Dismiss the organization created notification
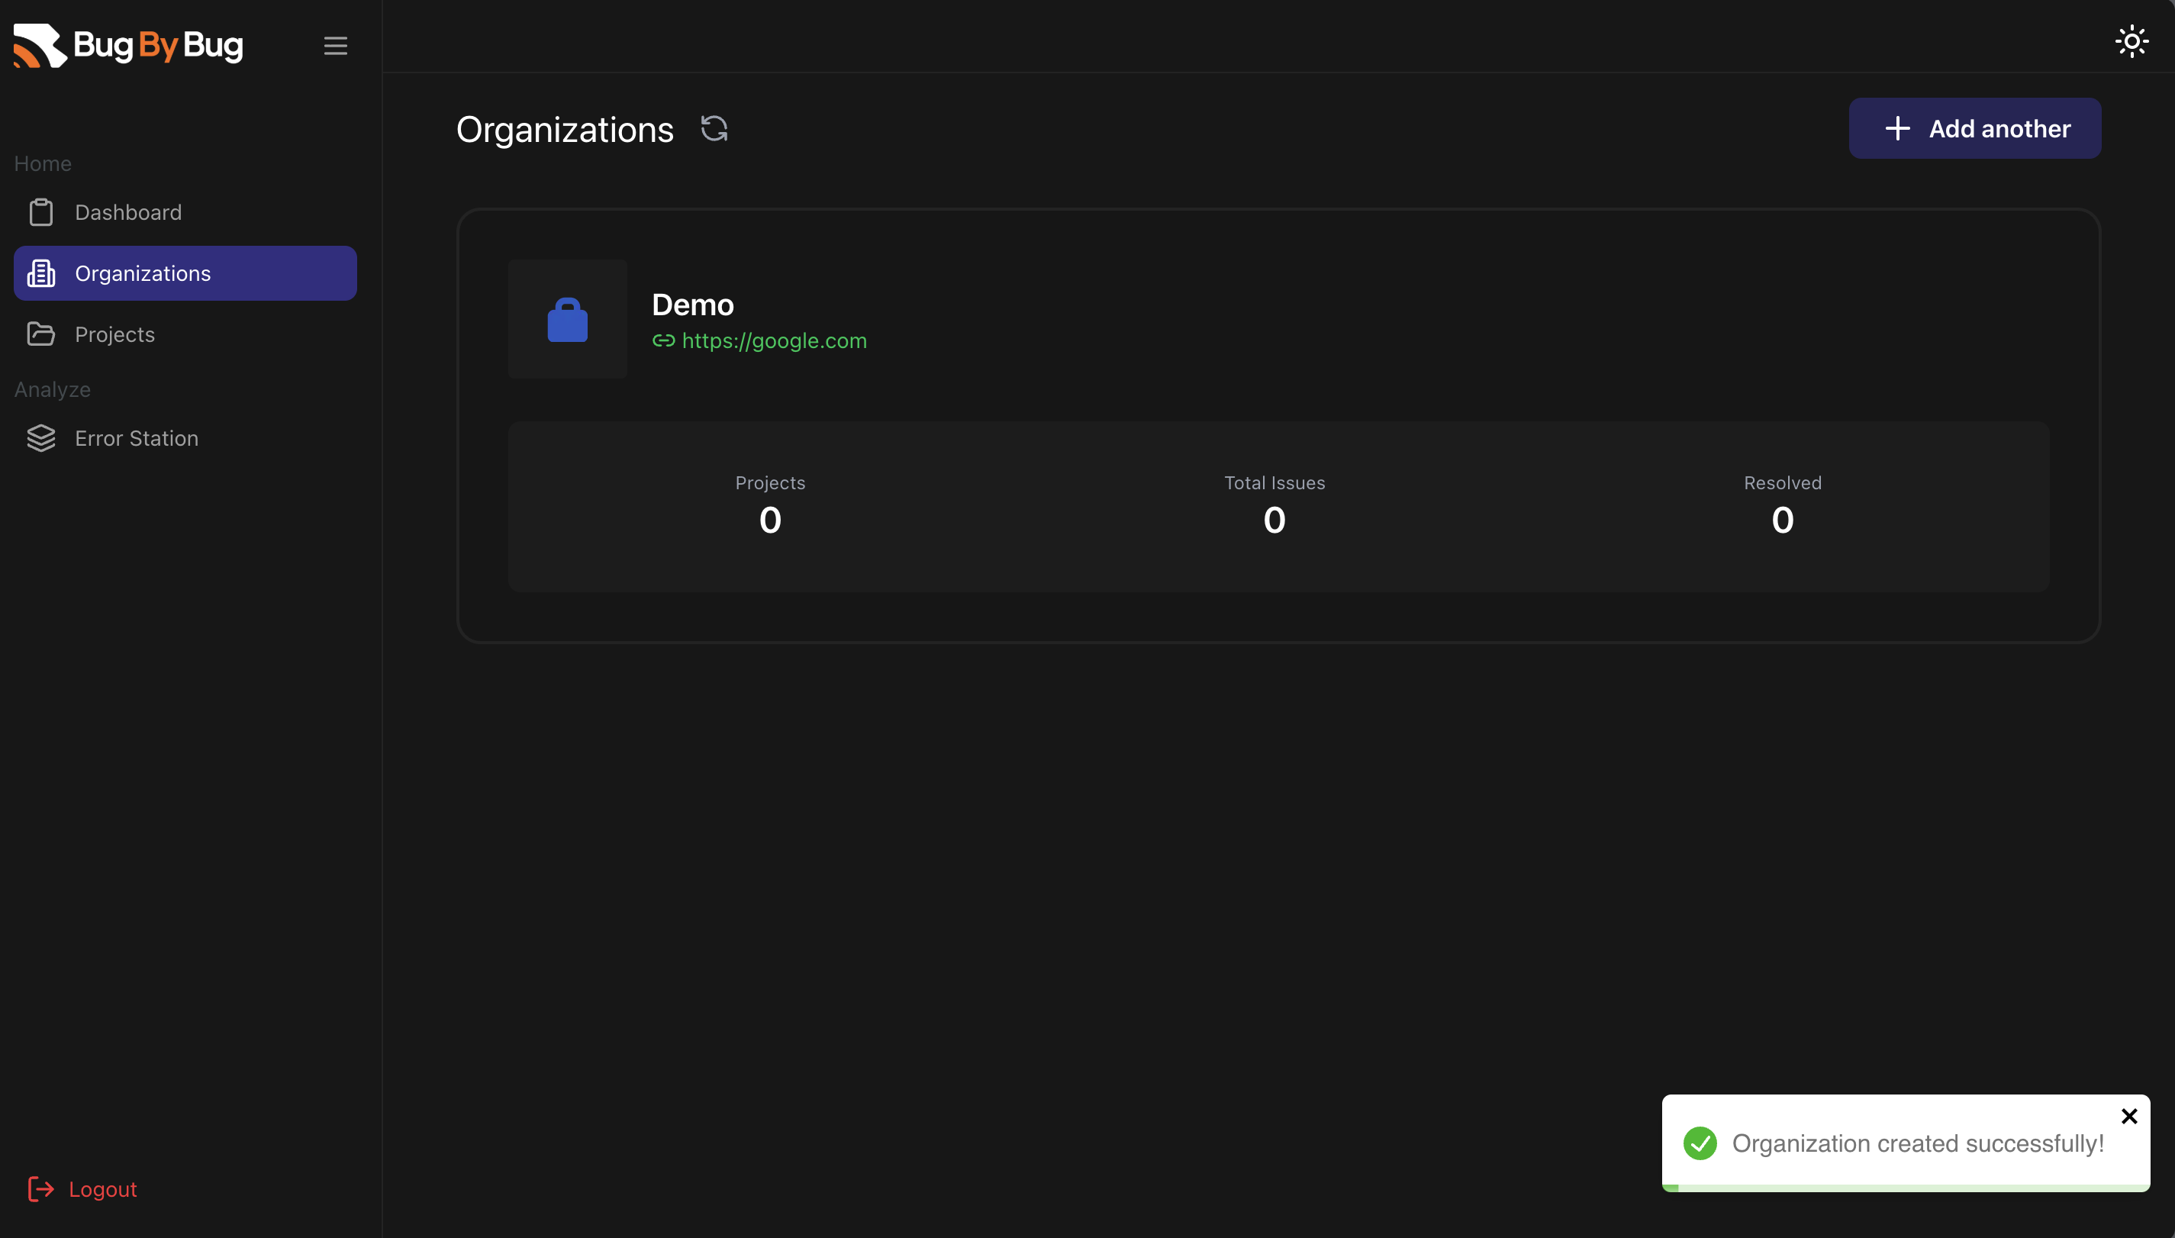Viewport: 2175px width, 1238px height. tap(2129, 1116)
